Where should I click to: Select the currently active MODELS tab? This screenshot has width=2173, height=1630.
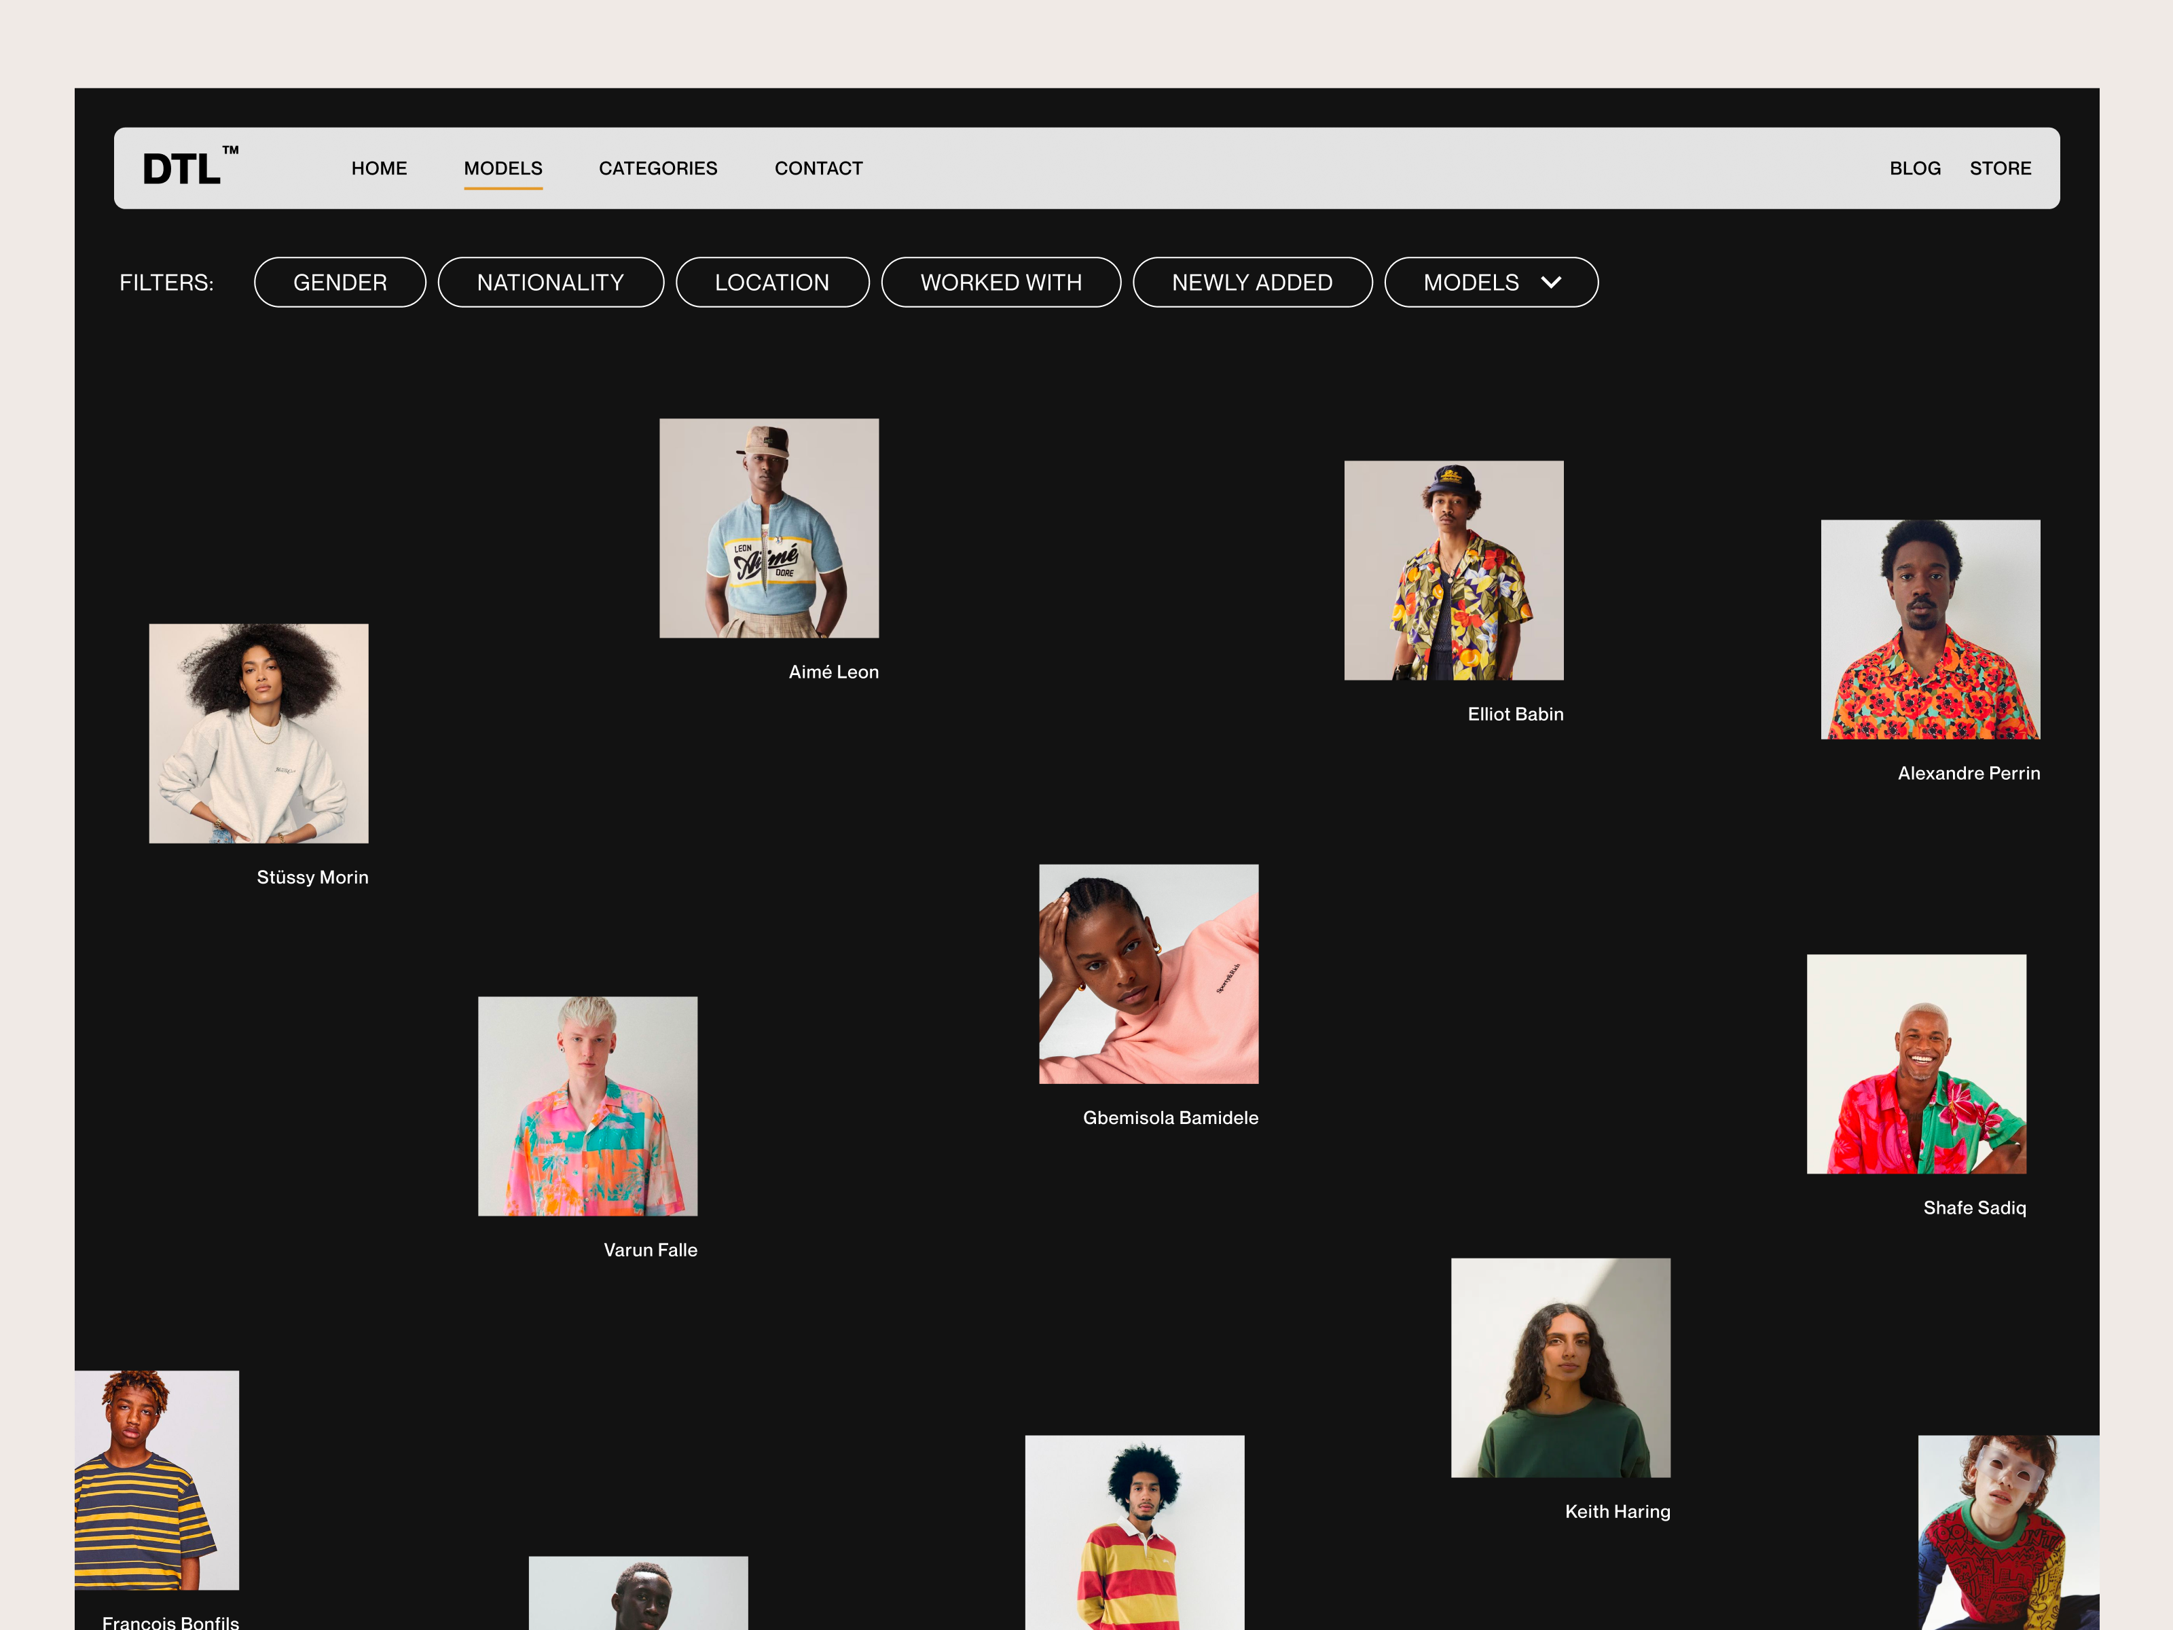pyautogui.click(x=503, y=168)
